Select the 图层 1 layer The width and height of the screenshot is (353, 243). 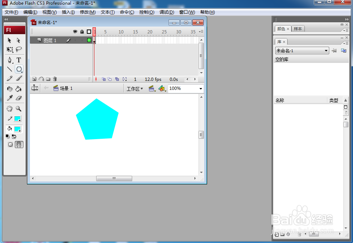pyautogui.click(x=50, y=40)
